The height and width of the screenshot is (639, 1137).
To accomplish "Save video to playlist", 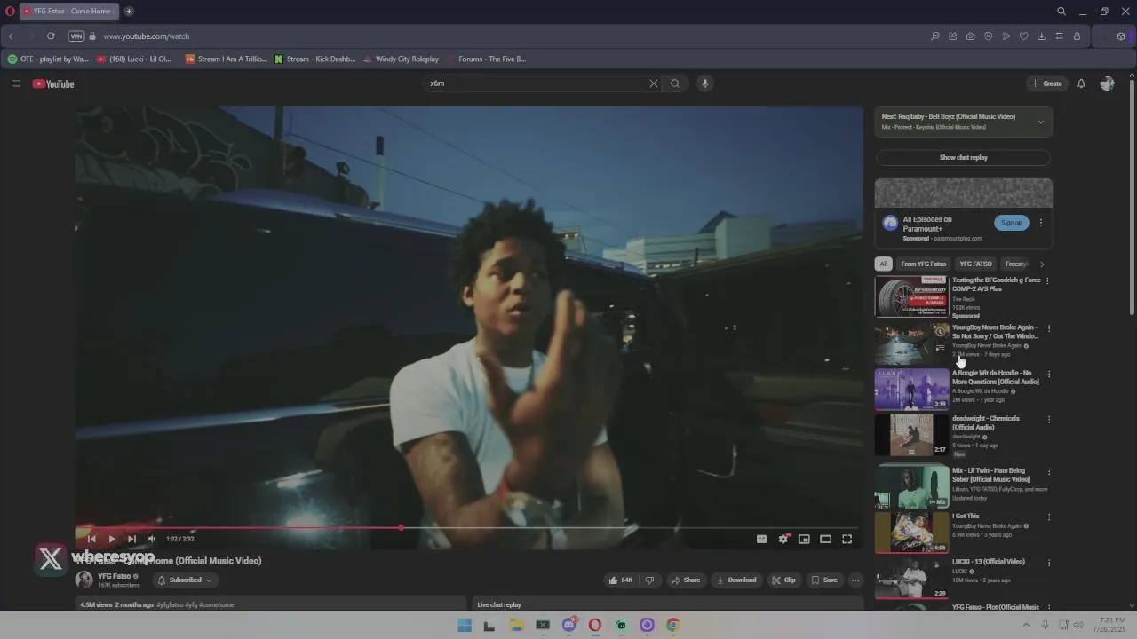I will [824, 580].
